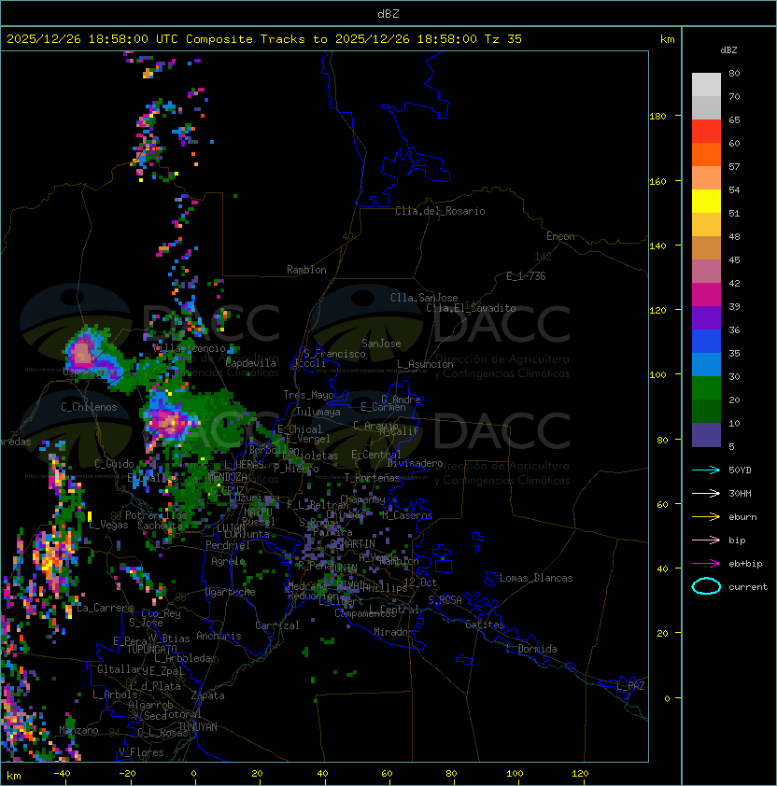777x786 pixels.
Task: Click the 'L_Asuncion' map label
Action: tap(425, 364)
